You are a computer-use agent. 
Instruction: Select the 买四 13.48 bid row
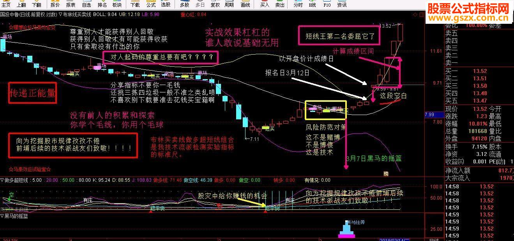pyautogui.click(x=479, y=93)
